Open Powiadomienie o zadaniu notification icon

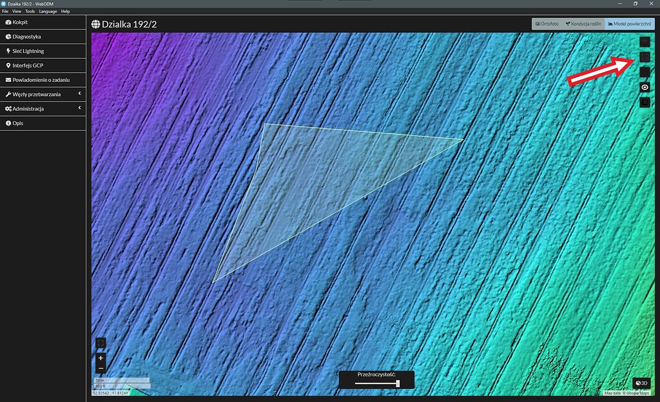(x=8, y=79)
